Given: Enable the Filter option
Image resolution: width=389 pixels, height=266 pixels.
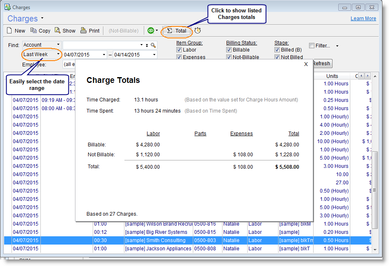Looking at the screenshot, I should click(312, 45).
